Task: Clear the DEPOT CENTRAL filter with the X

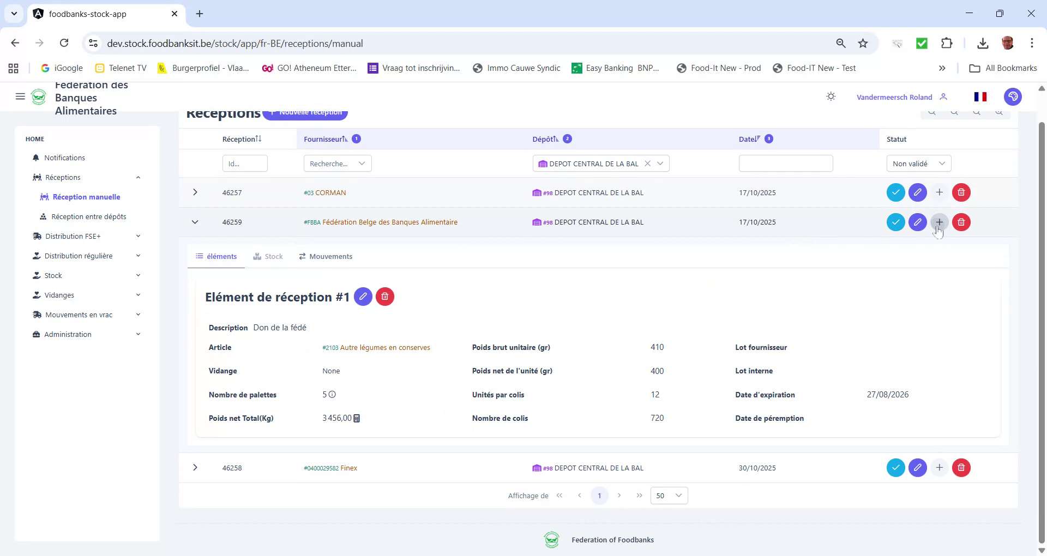Action: (648, 163)
